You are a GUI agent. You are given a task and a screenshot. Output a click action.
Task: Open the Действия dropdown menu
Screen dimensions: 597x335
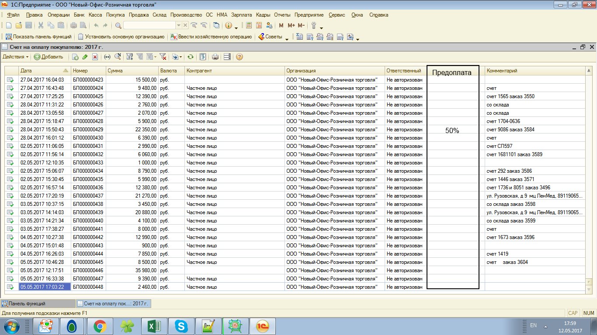click(16, 57)
